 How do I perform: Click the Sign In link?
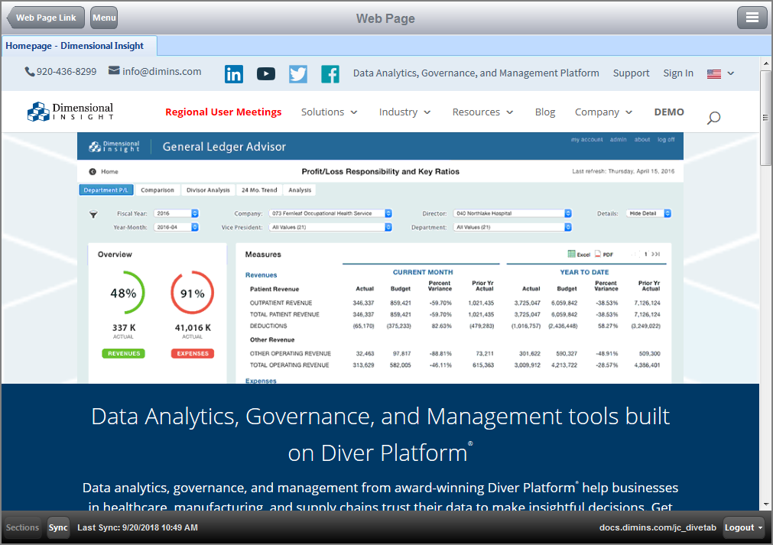[x=678, y=73]
